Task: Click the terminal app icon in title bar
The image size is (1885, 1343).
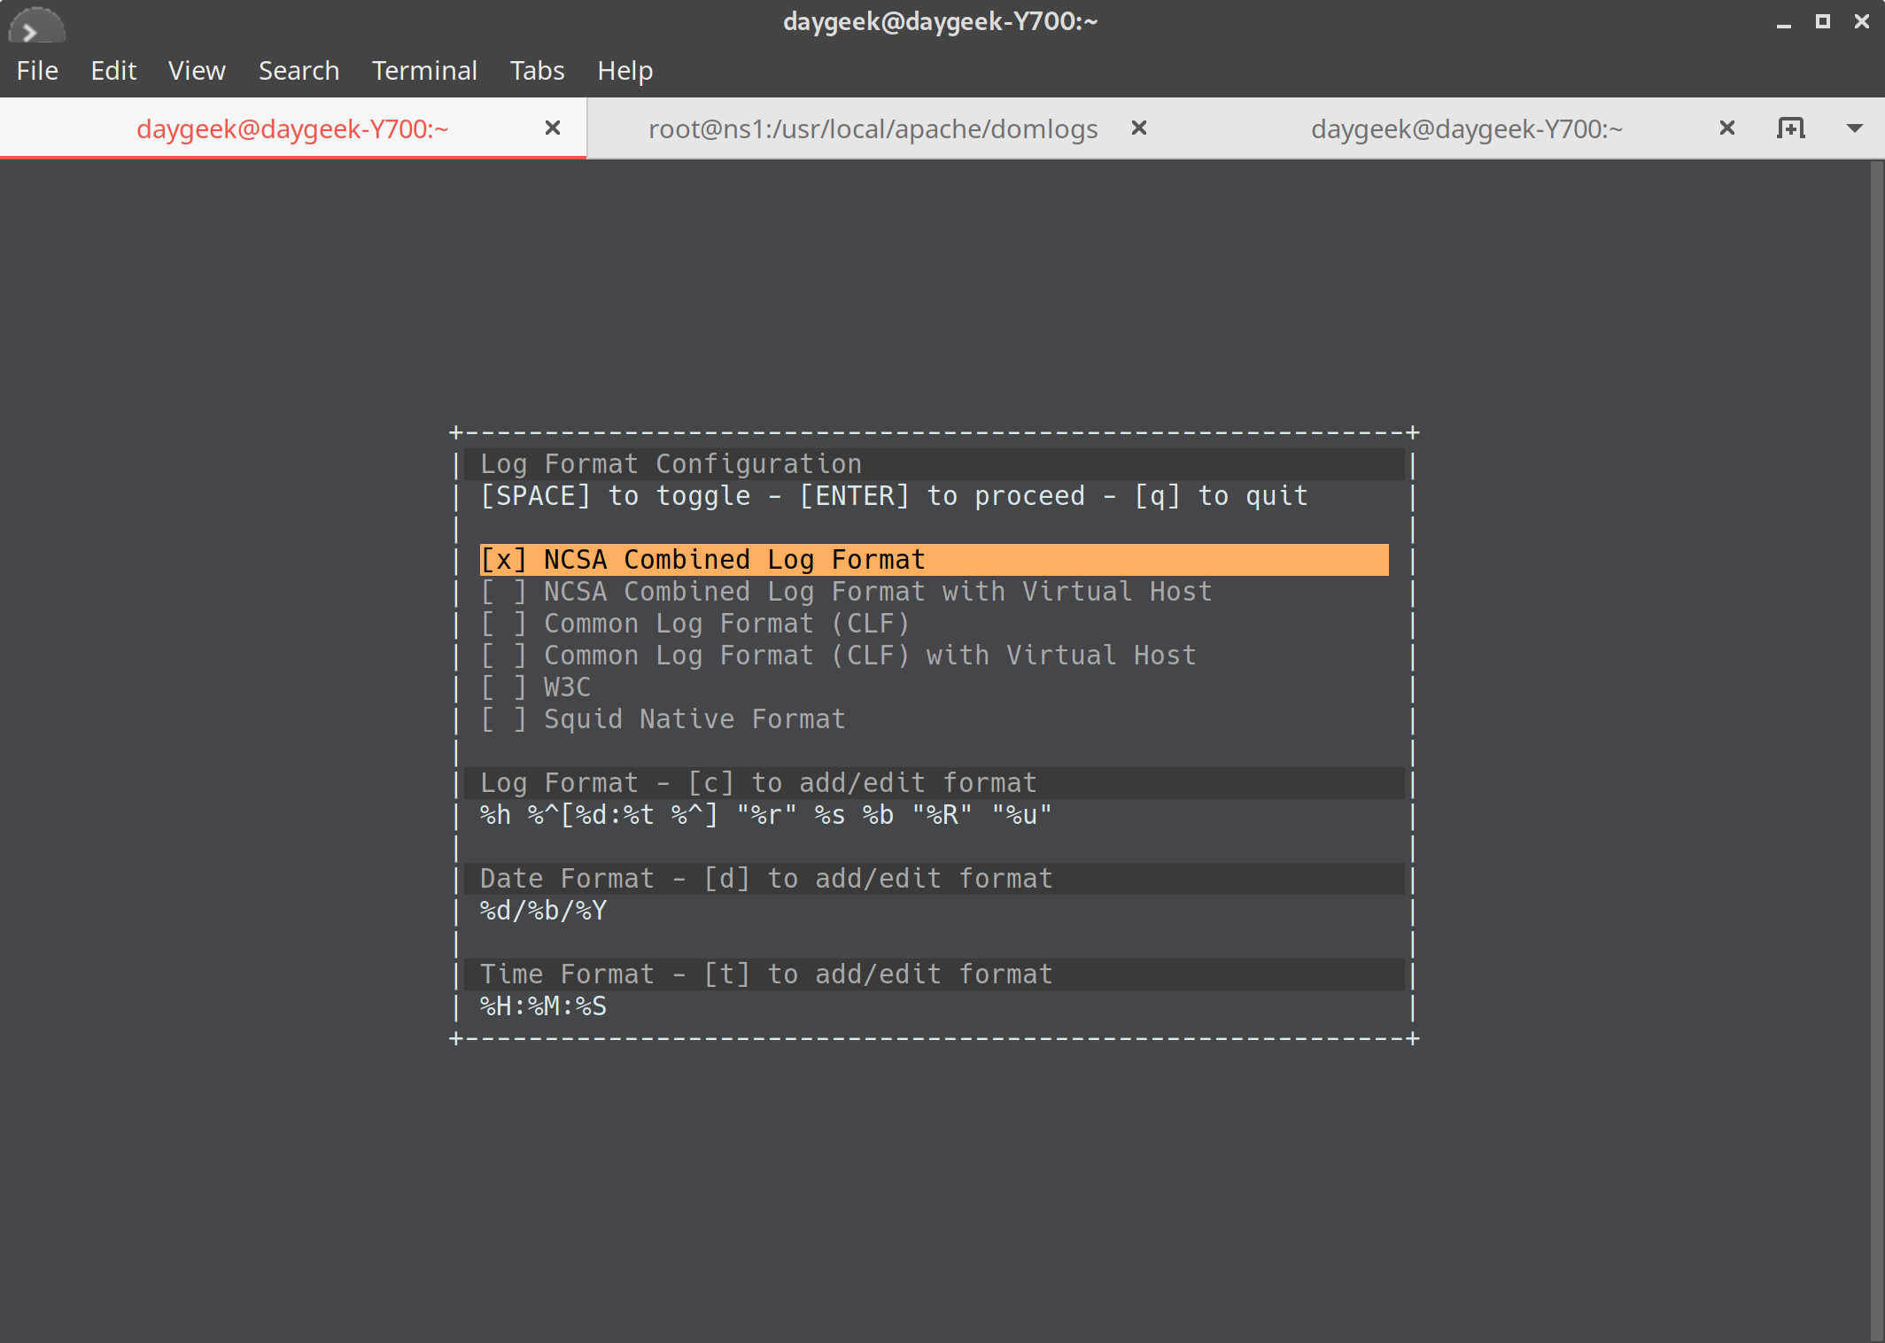Action: point(35,25)
